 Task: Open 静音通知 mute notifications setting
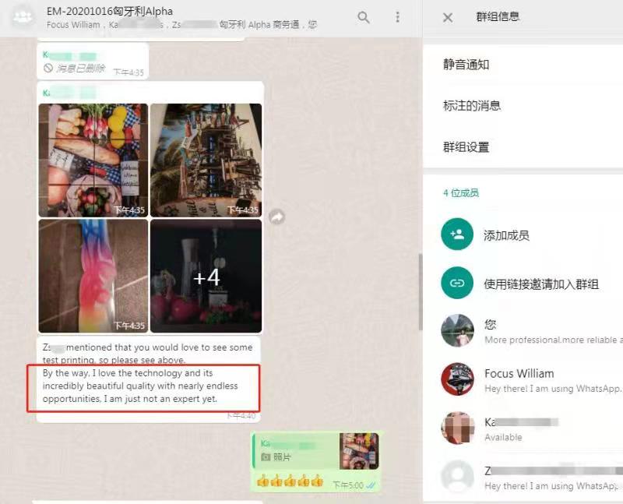tap(466, 65)
